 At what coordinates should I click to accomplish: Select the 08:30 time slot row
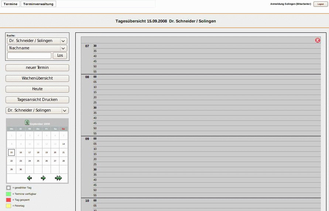207,108
